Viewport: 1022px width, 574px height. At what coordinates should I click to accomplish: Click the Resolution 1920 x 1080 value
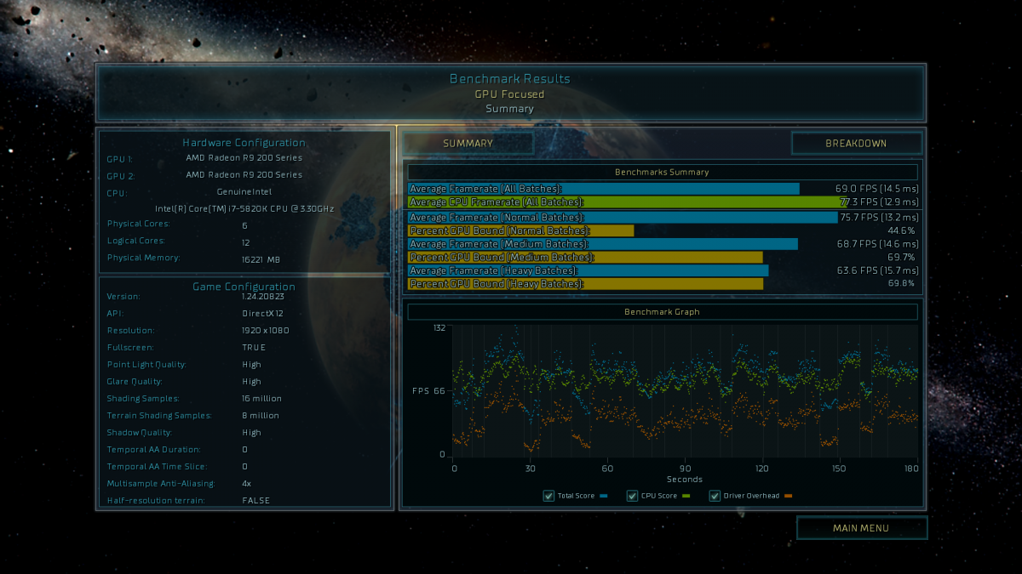[265, 331]
